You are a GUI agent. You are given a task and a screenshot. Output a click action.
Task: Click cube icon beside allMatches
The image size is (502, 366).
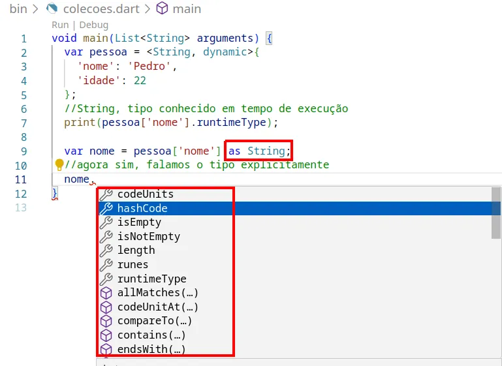point(106,293)
